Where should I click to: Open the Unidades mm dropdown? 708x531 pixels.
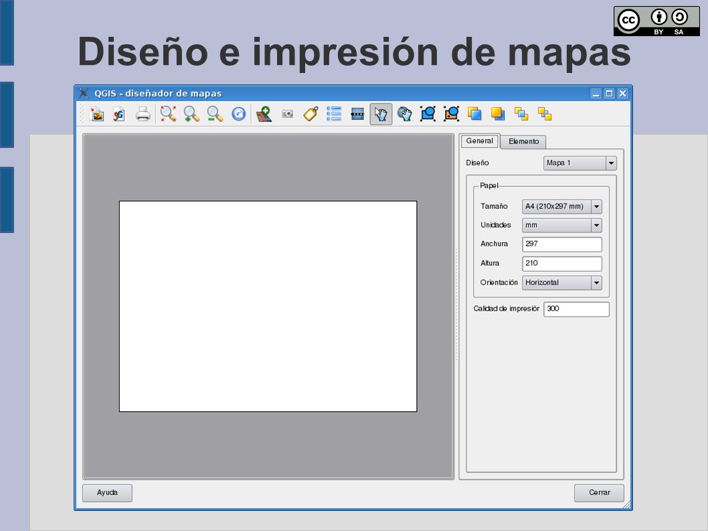tap(561, 225)
